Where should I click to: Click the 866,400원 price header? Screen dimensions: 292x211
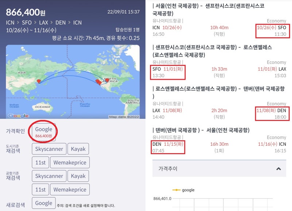26,12
